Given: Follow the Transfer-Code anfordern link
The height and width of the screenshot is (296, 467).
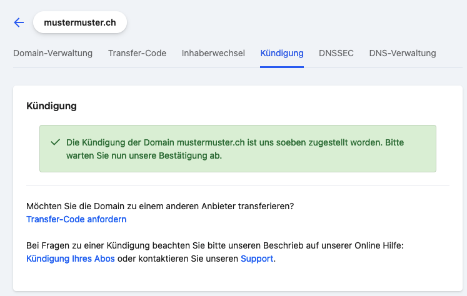Looking at the screenshot, I should pyautogui.click(x=76, y=219).
